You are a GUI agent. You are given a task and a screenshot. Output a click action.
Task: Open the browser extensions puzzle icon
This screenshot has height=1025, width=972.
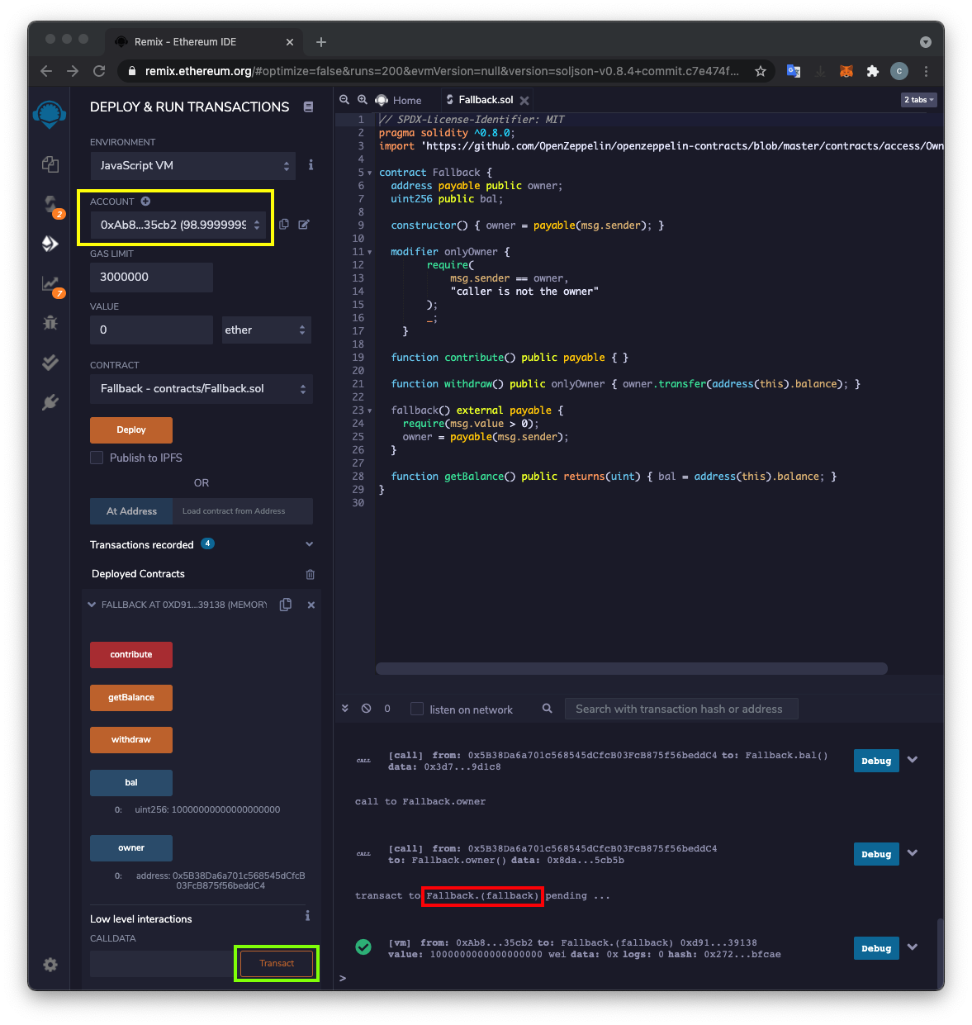(x=873, y=71)
